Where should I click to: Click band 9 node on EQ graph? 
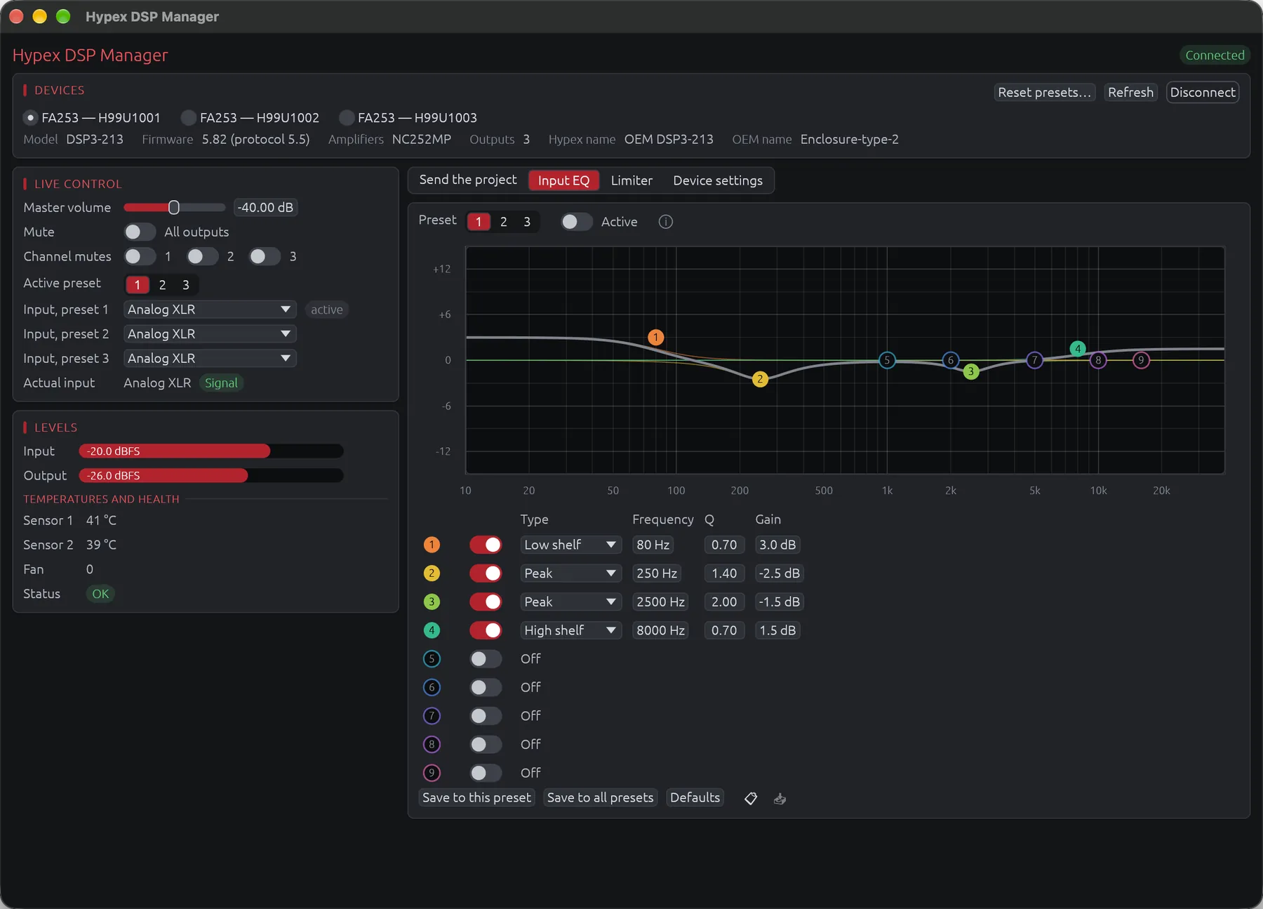tap(1141, 360)
